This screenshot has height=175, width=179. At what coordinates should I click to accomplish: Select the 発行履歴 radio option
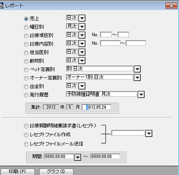(x=26, y=95)
